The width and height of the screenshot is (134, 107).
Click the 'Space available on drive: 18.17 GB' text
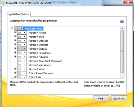point(102,85)
